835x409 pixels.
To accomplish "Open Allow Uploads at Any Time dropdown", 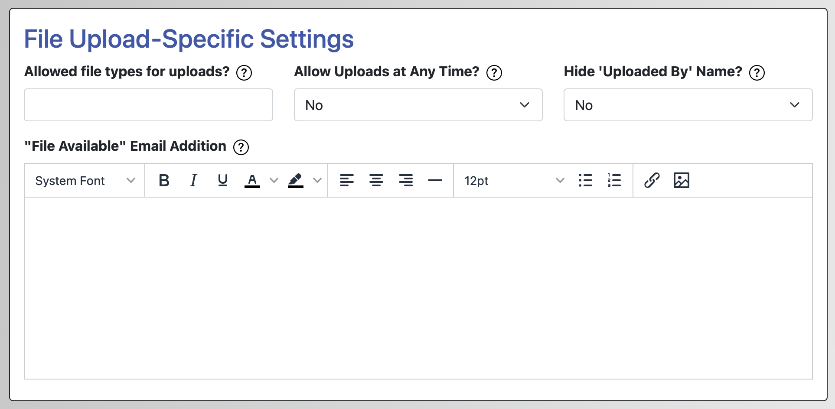I will point(418,105).
